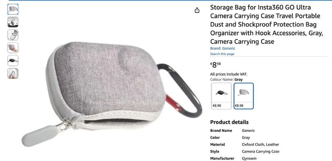Select the first gray case front thumbnail

click(x=13, y=9)
